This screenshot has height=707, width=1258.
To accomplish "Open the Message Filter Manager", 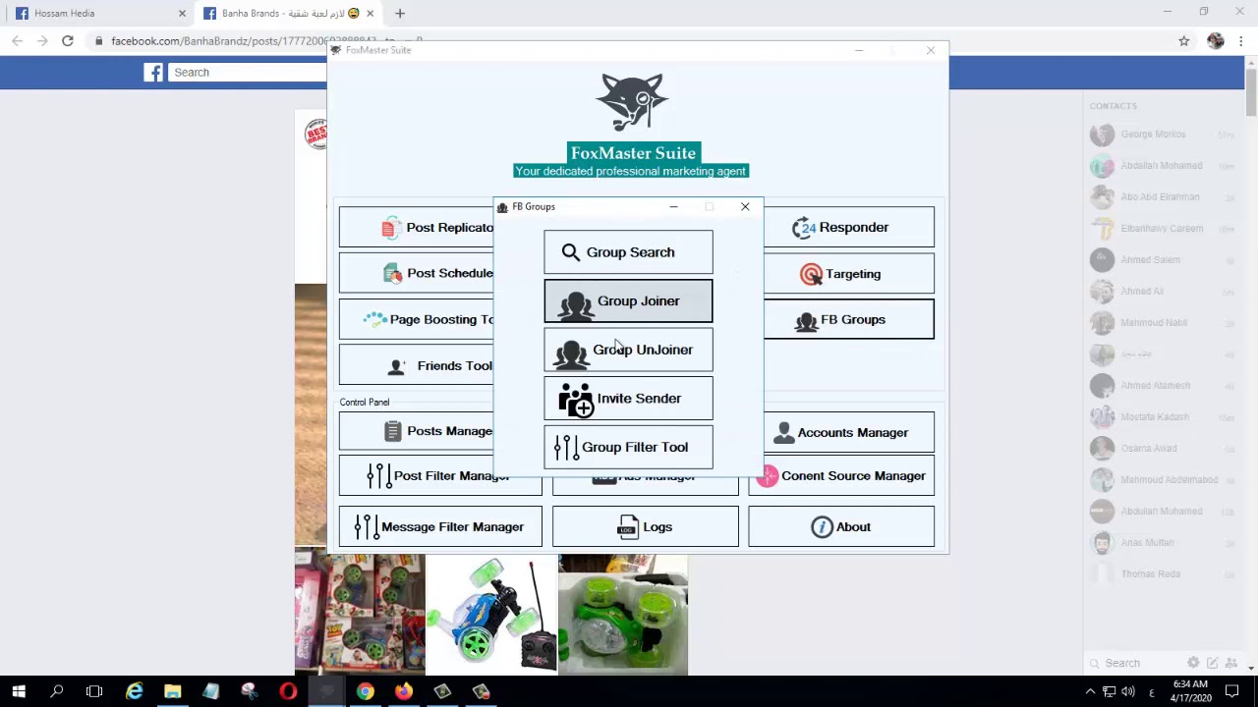I will (x=440, y=527).
